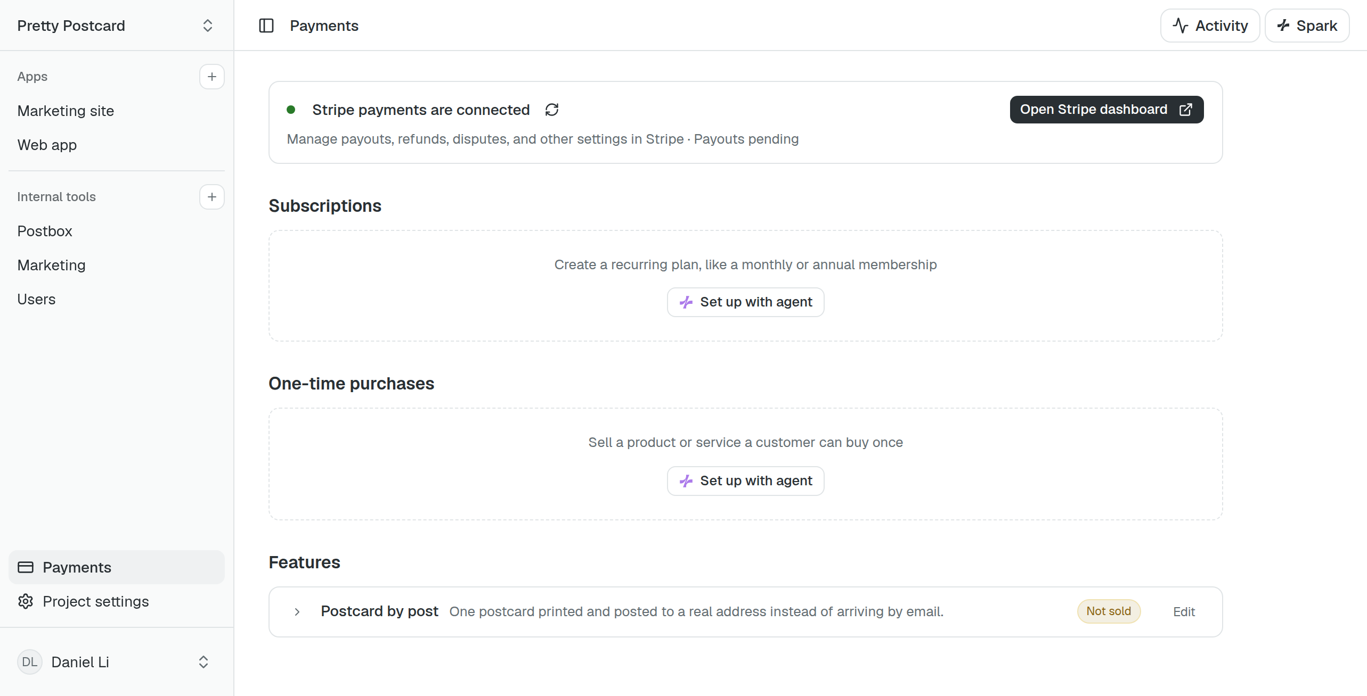
Task: Click the Apps section label
Action: pyautogui.click(x=32, y=77)
